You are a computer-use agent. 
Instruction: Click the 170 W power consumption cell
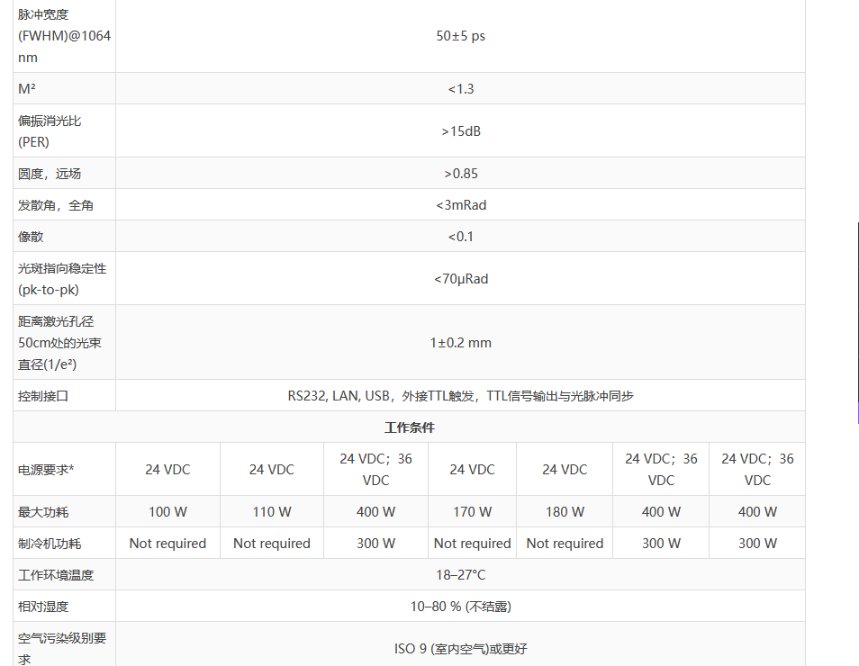tap(472, 512)
